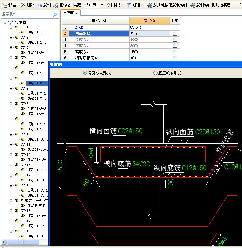Collapse the CT-11 tree node
This screenshot has width=242, height=248.
[11, 144]
